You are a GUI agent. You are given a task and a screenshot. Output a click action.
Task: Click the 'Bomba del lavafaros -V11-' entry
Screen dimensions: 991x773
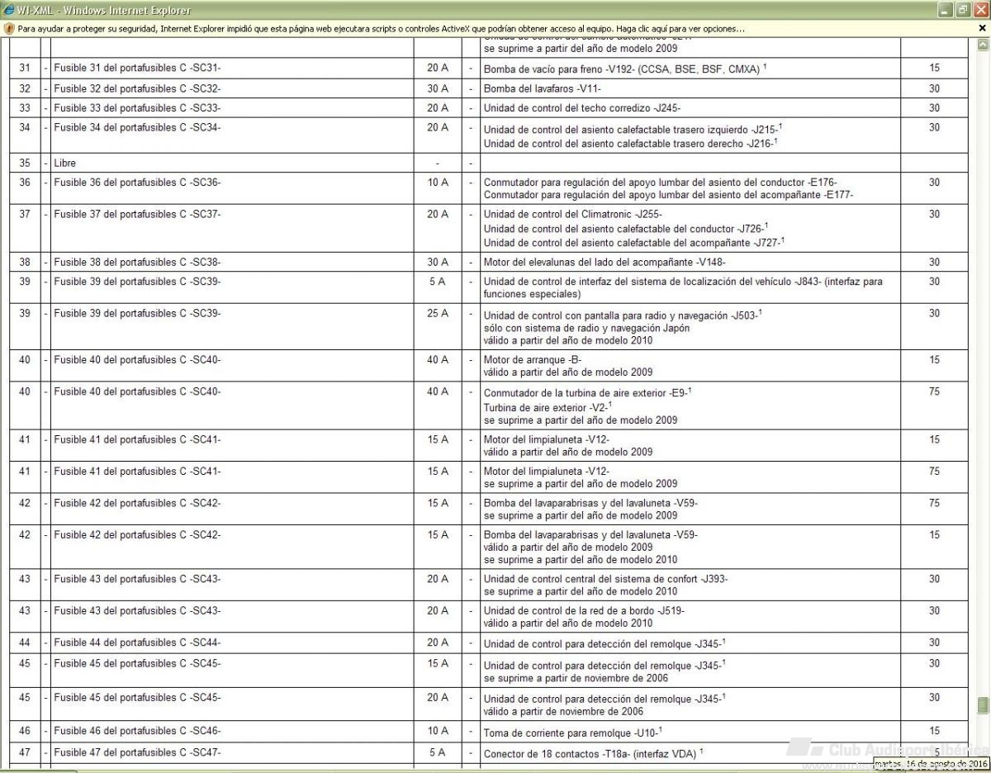click(542, 89)
